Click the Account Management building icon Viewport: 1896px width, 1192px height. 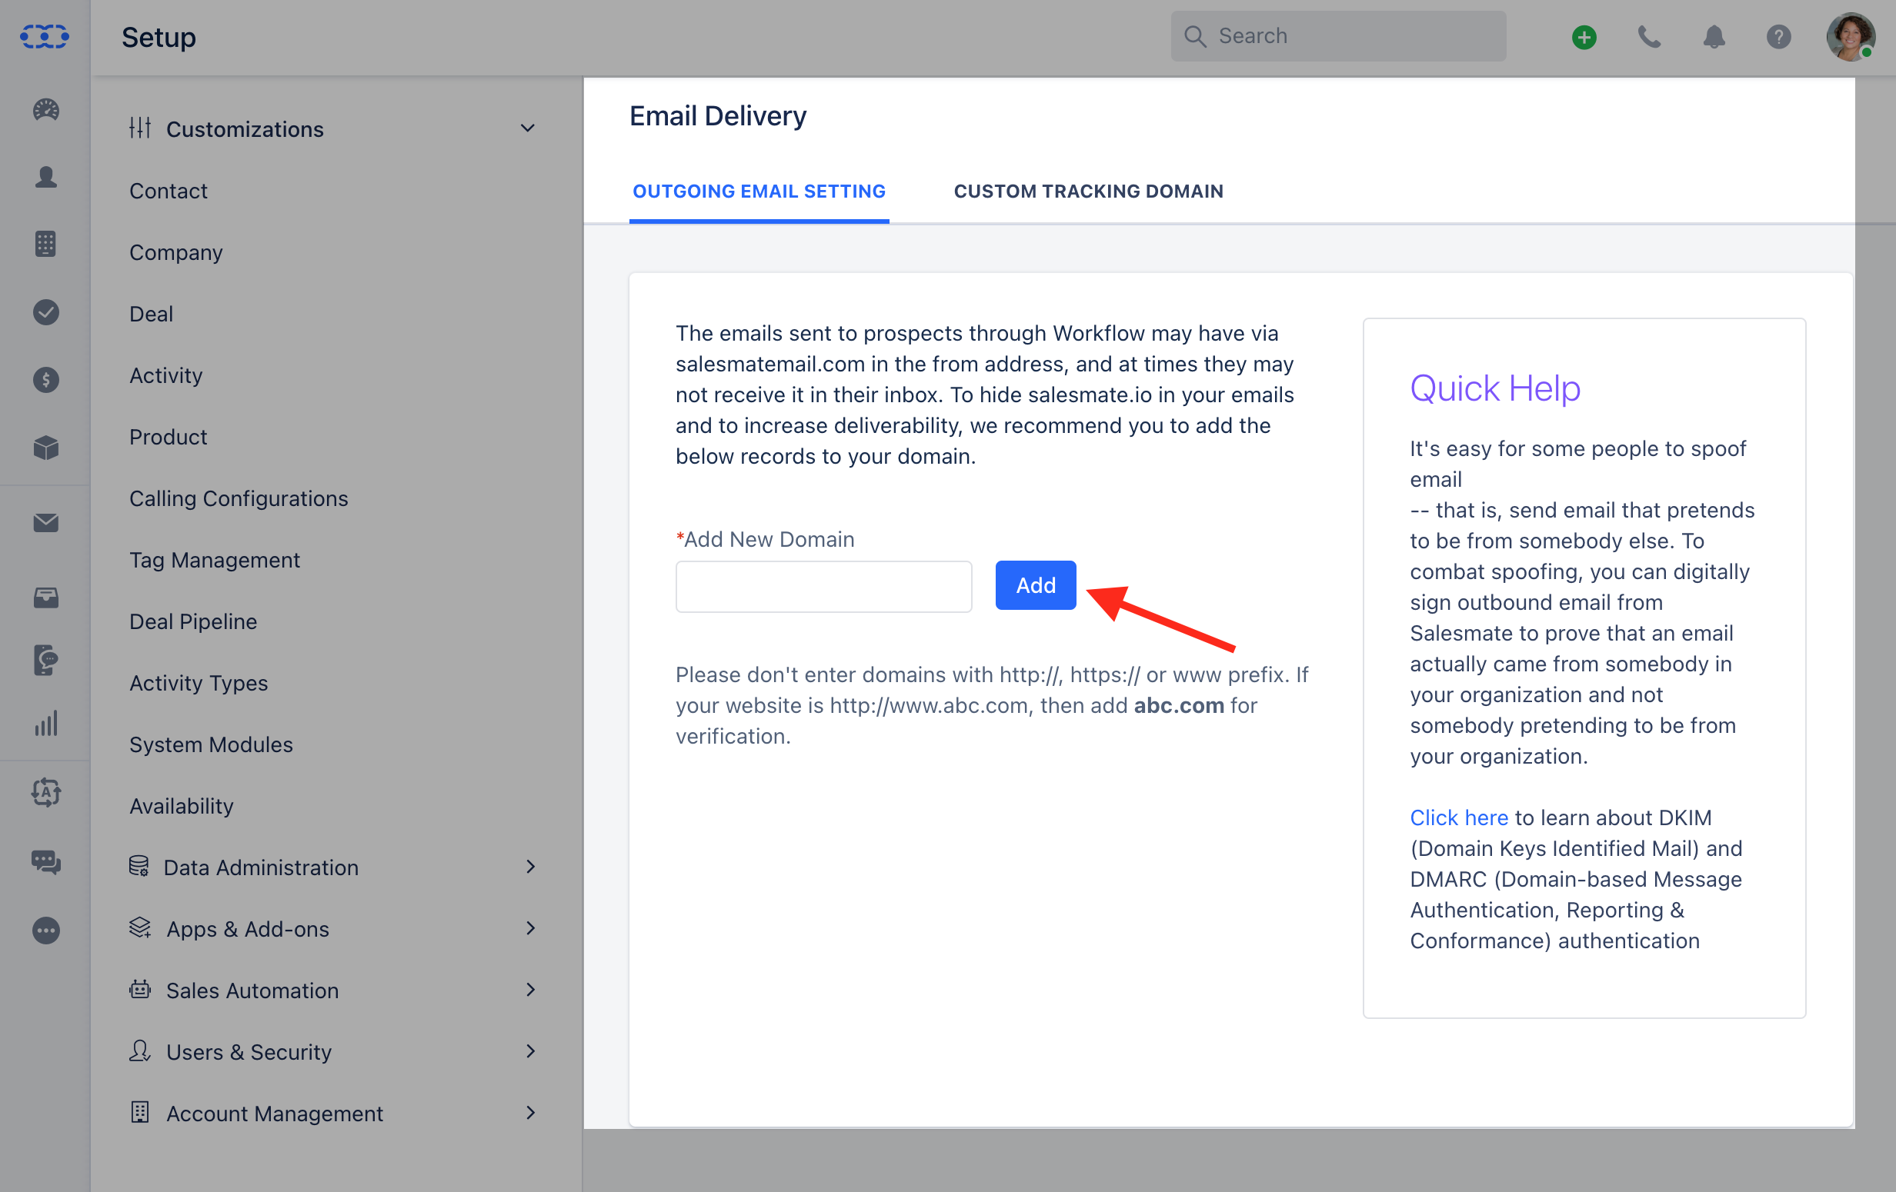point(140,1112)
